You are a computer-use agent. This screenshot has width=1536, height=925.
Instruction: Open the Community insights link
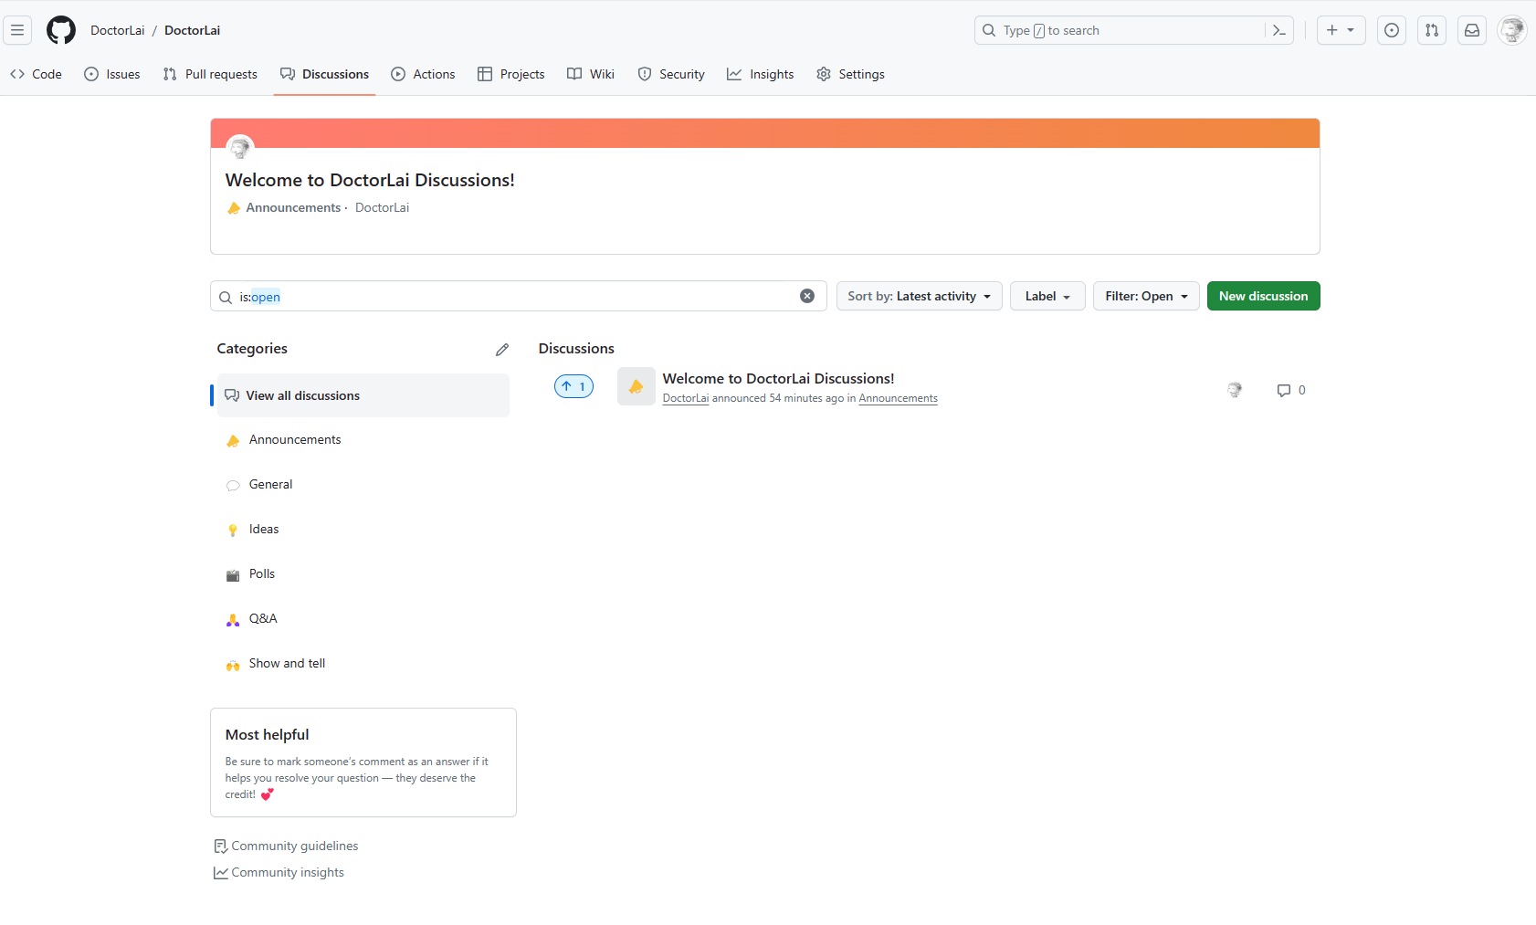coord(279,873)
